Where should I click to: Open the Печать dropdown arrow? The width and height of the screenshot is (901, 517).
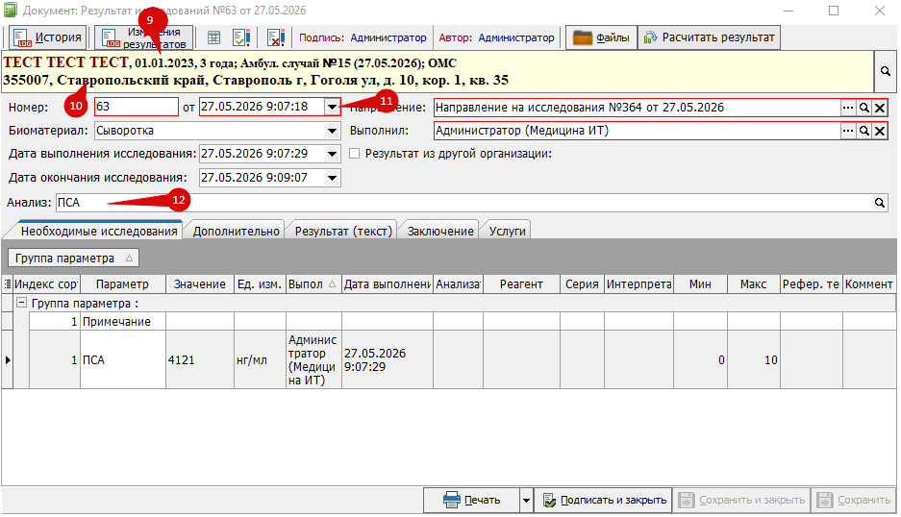tap(526, 501)
